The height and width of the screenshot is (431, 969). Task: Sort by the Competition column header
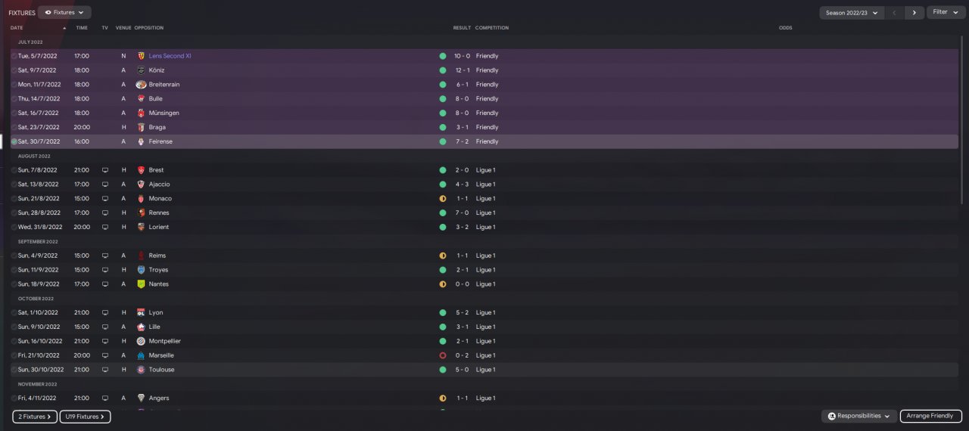[492, 28]
